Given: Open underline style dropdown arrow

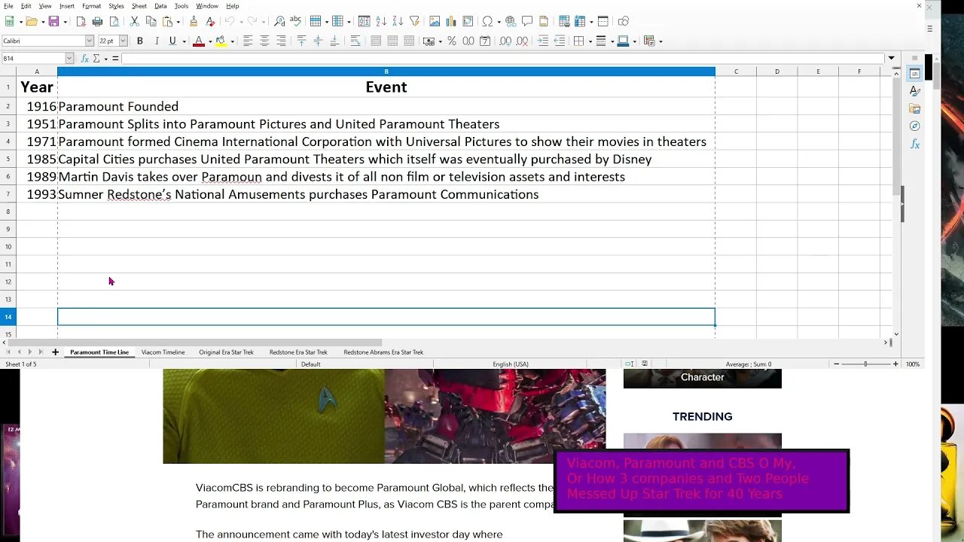Looking at the screenshot, I should 184,41.
